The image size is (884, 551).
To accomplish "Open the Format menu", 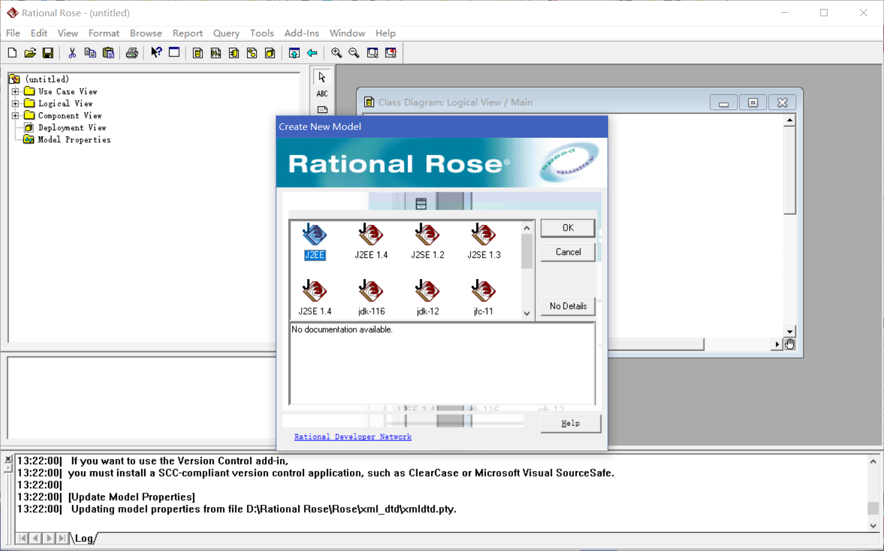I will (104, 33).
